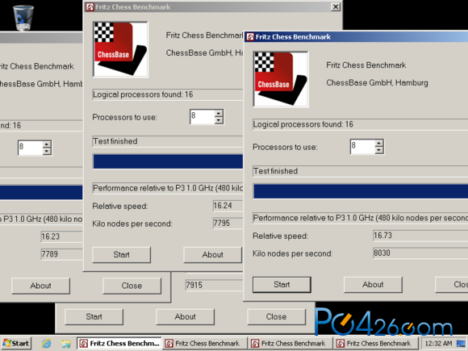Screen dimensions: 468x351
Task: Increase processors to use in front window
Action: click(x=378, y=143)
